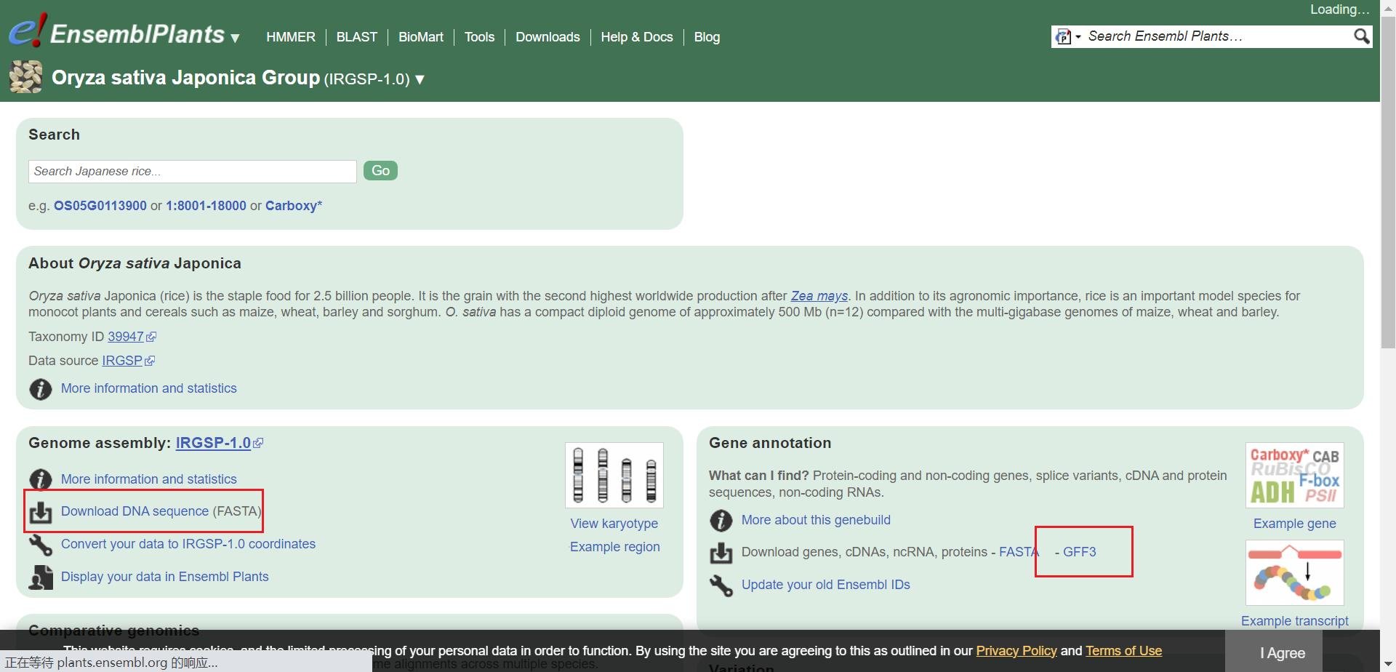The width and height of the screenshot is (1396, 672).
Task: Open the Example transcript link
Action: (x=1295, y=621)
